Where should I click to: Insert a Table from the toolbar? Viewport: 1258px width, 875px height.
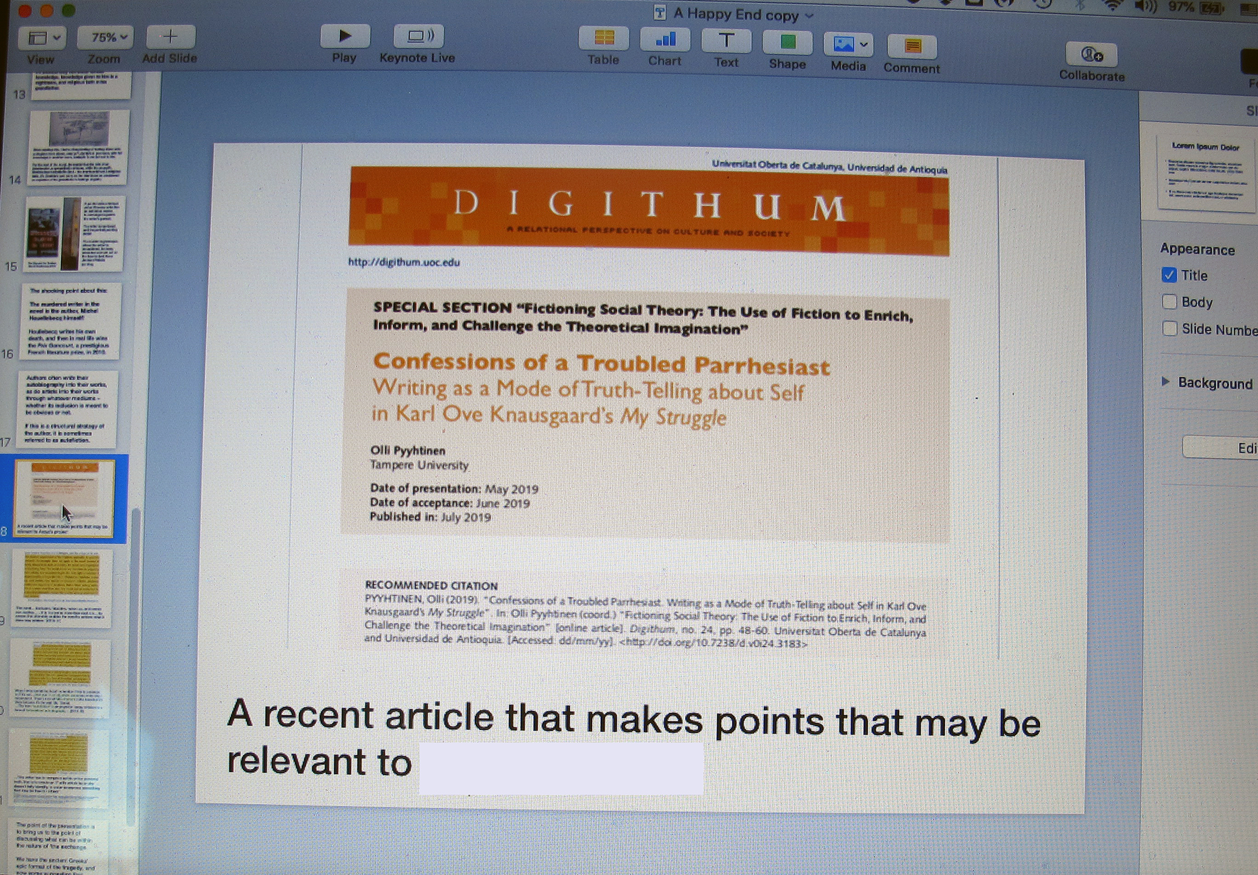tap(603, 38)
